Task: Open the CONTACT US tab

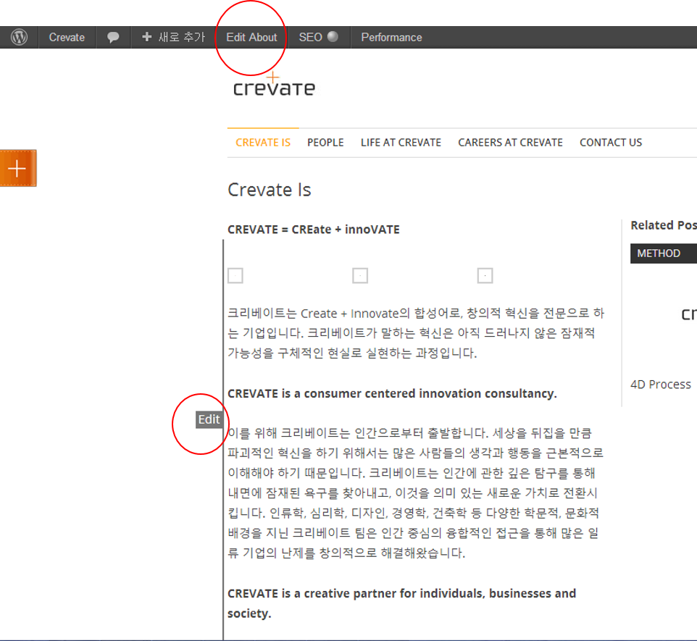Action: point(611,143)
